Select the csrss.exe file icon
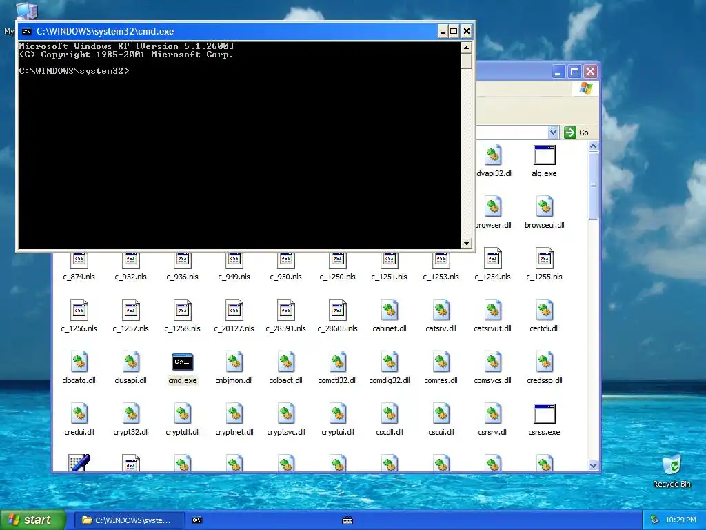The image size is (706, 530). click(544, 414)
